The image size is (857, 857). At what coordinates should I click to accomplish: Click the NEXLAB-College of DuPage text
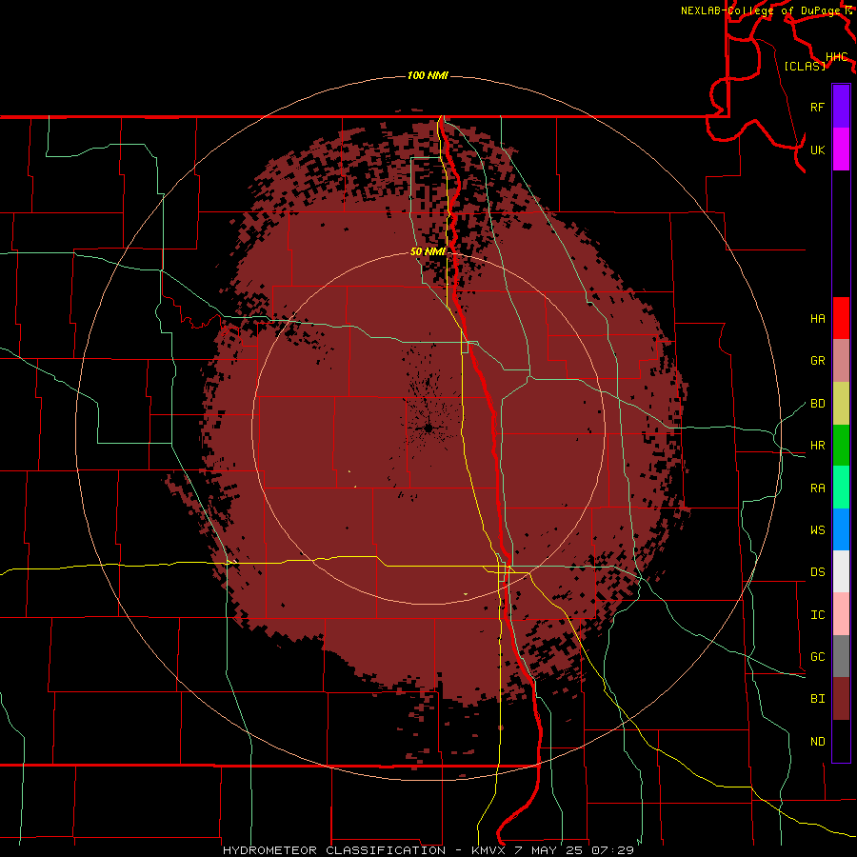click(x=760, y=10)
